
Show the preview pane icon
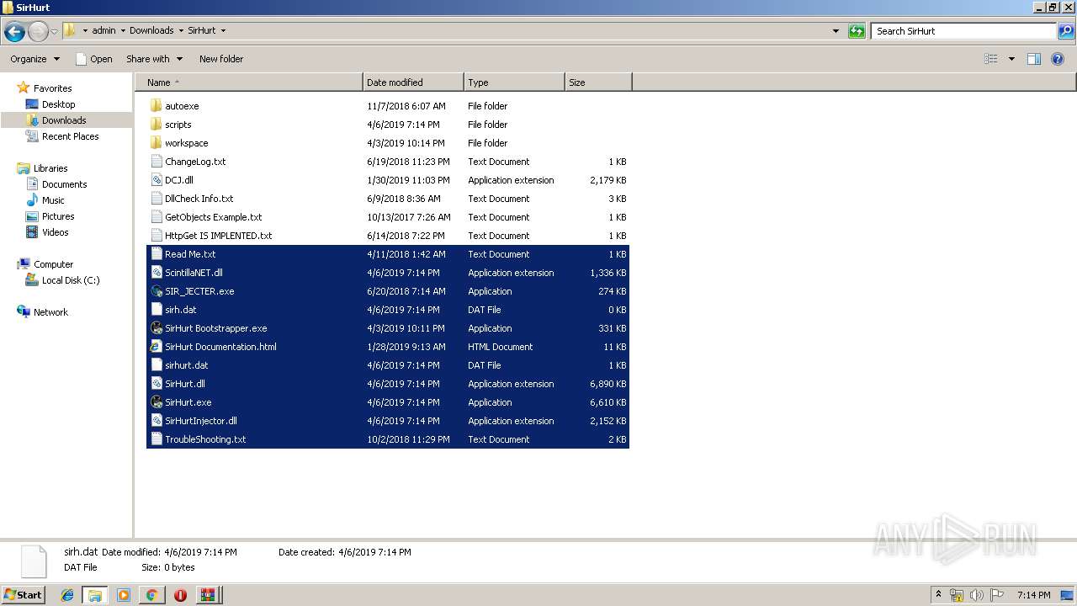point(1034,59)
